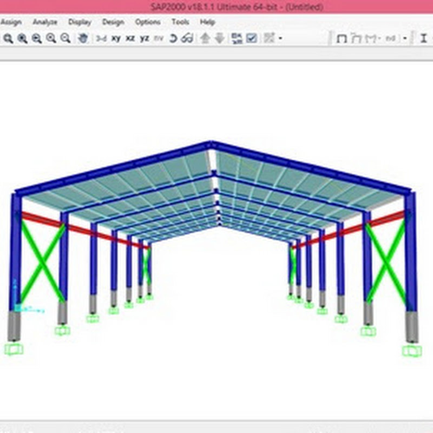Screen dimensions: 433x433
Task: Click the roof ridge apex of the model
Action: [x=211, y=144]
